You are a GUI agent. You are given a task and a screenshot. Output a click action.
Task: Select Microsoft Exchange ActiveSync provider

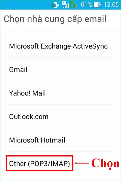59,46
